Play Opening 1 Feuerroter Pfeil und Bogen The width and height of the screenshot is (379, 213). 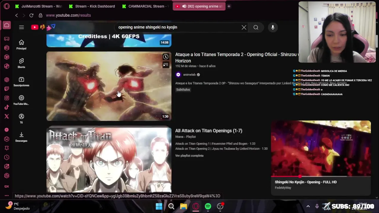pos(215,143)
